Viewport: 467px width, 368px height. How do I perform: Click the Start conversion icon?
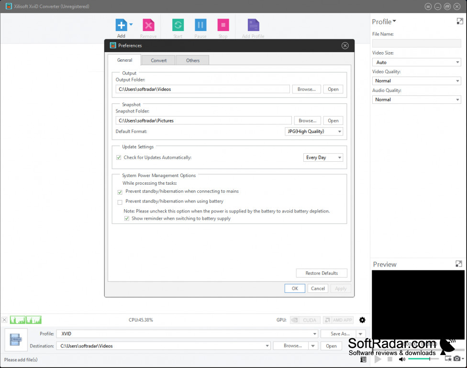[x=178, y=25]
